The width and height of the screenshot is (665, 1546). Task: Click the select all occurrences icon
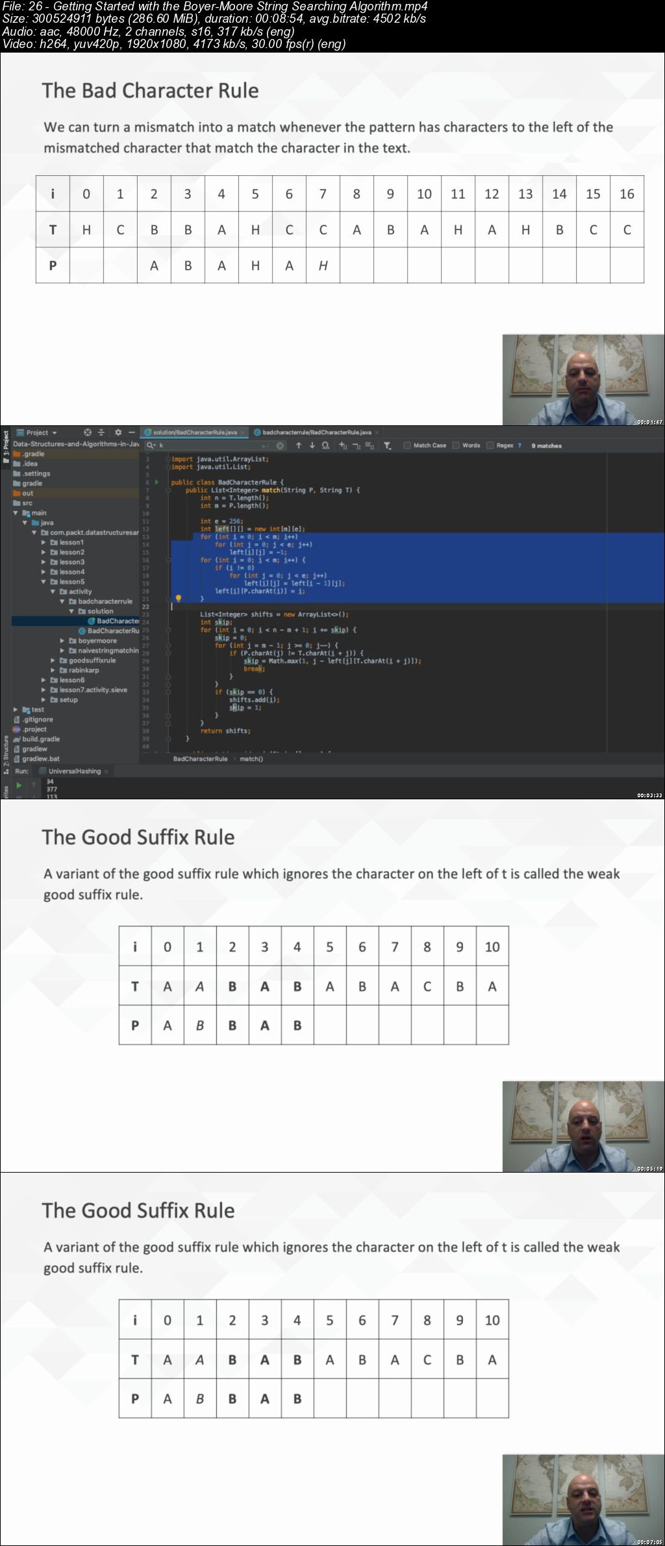click(369, 445)
